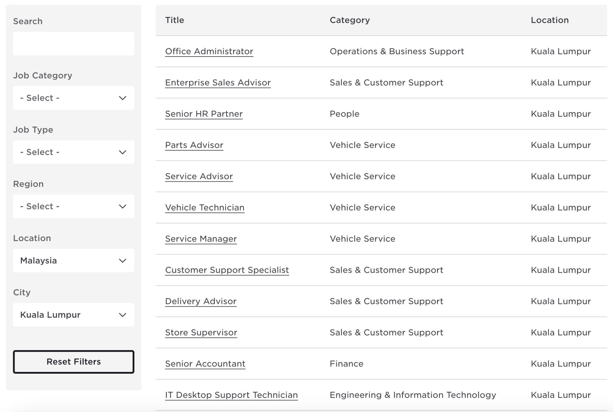Click the Title column header
This screenshot has width=613, height=412.
tap(175, 20)
